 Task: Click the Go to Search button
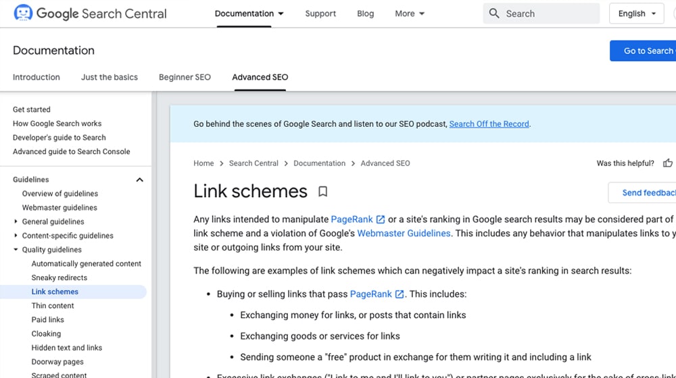pos(643,51)
